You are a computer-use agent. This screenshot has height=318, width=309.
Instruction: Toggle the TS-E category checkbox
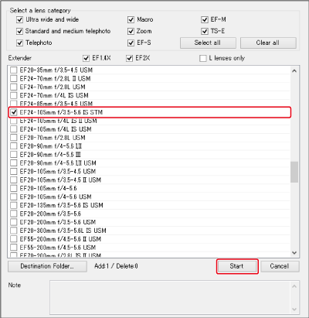[x=205, y=31]
